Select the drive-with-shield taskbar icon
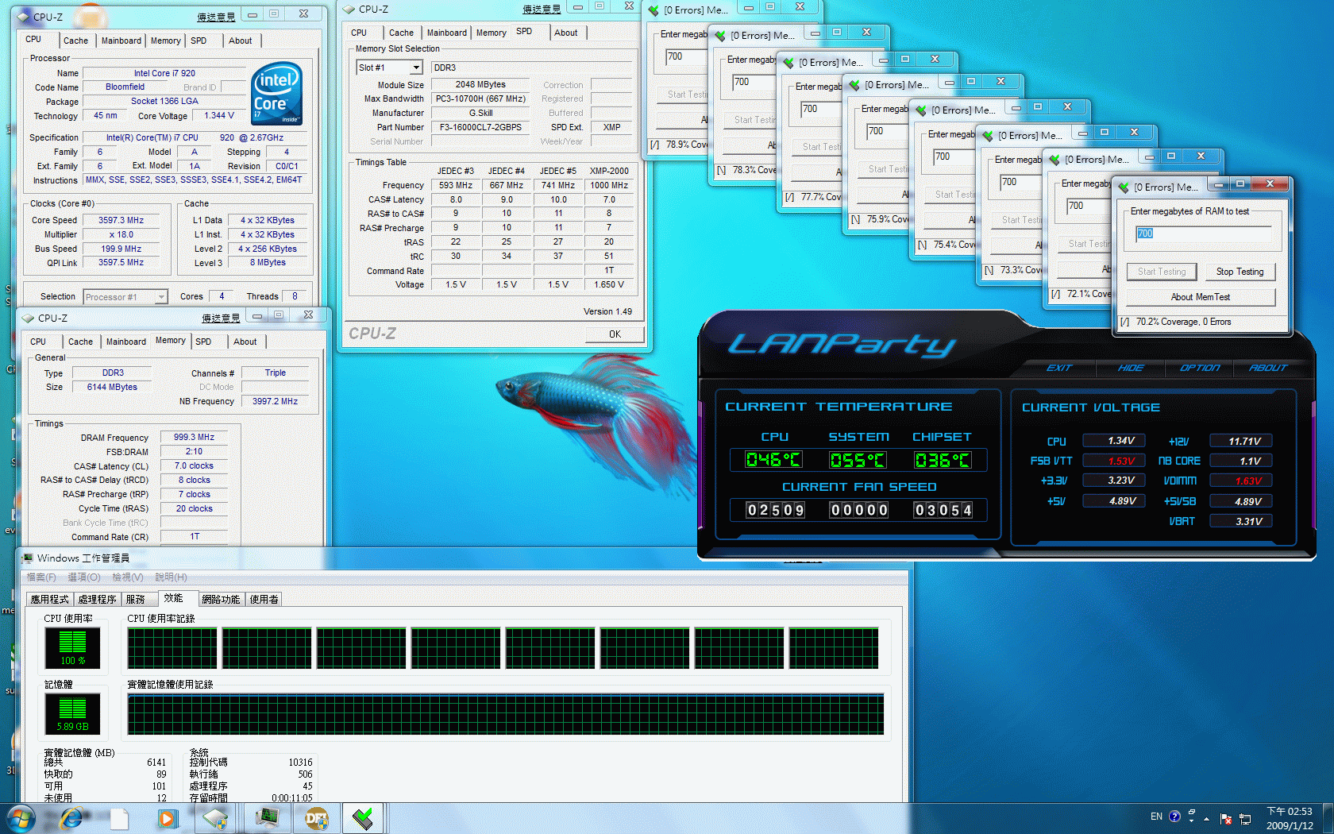Screen dimensions: 1334x834 [215, 818]
